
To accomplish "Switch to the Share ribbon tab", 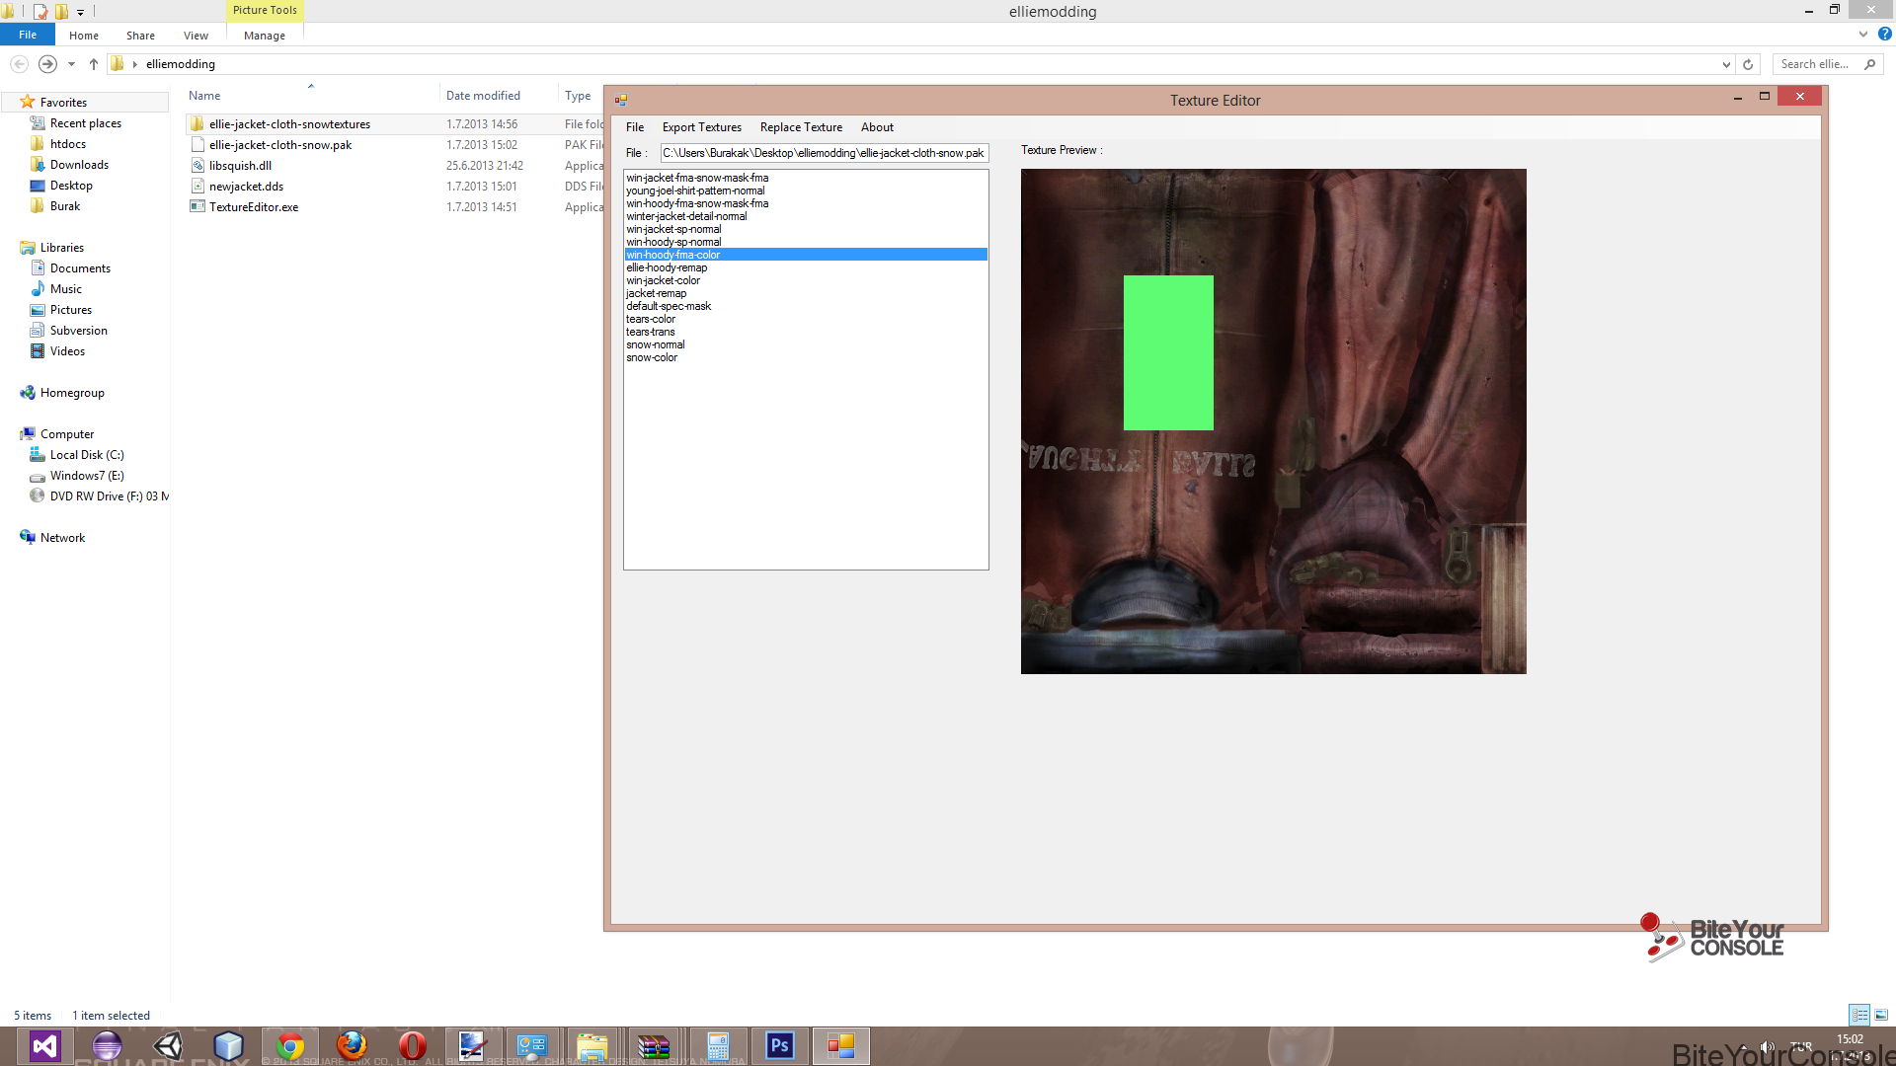I will pyautogui.click(x=140, y=36).
